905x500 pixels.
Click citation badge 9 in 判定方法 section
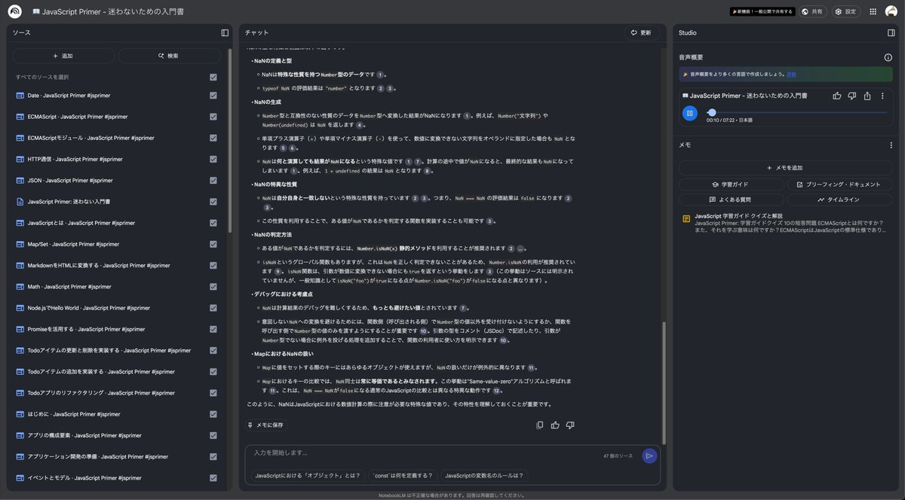click(278, 270)
